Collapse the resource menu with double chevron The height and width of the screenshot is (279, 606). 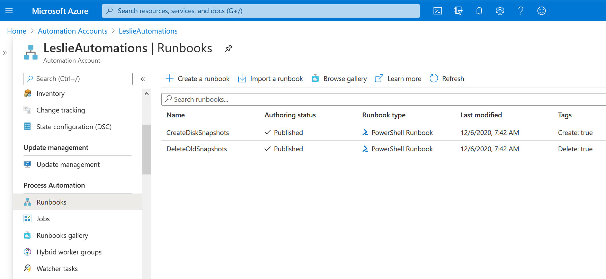(143, 79)
